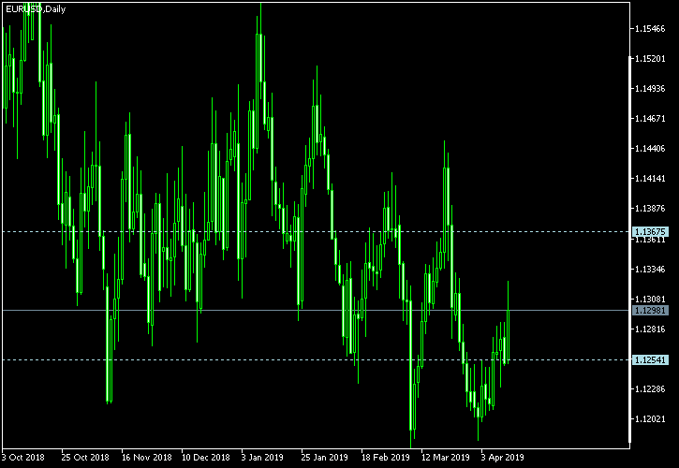Click the 16 Nov 2018 date label
Viewport: 679px width, 468px height.
(x=146, y=457)
